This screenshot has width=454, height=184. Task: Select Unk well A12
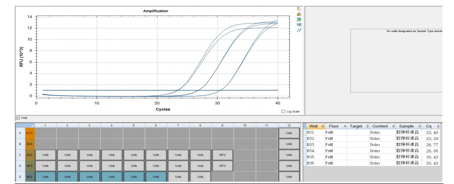pos(289,133)
